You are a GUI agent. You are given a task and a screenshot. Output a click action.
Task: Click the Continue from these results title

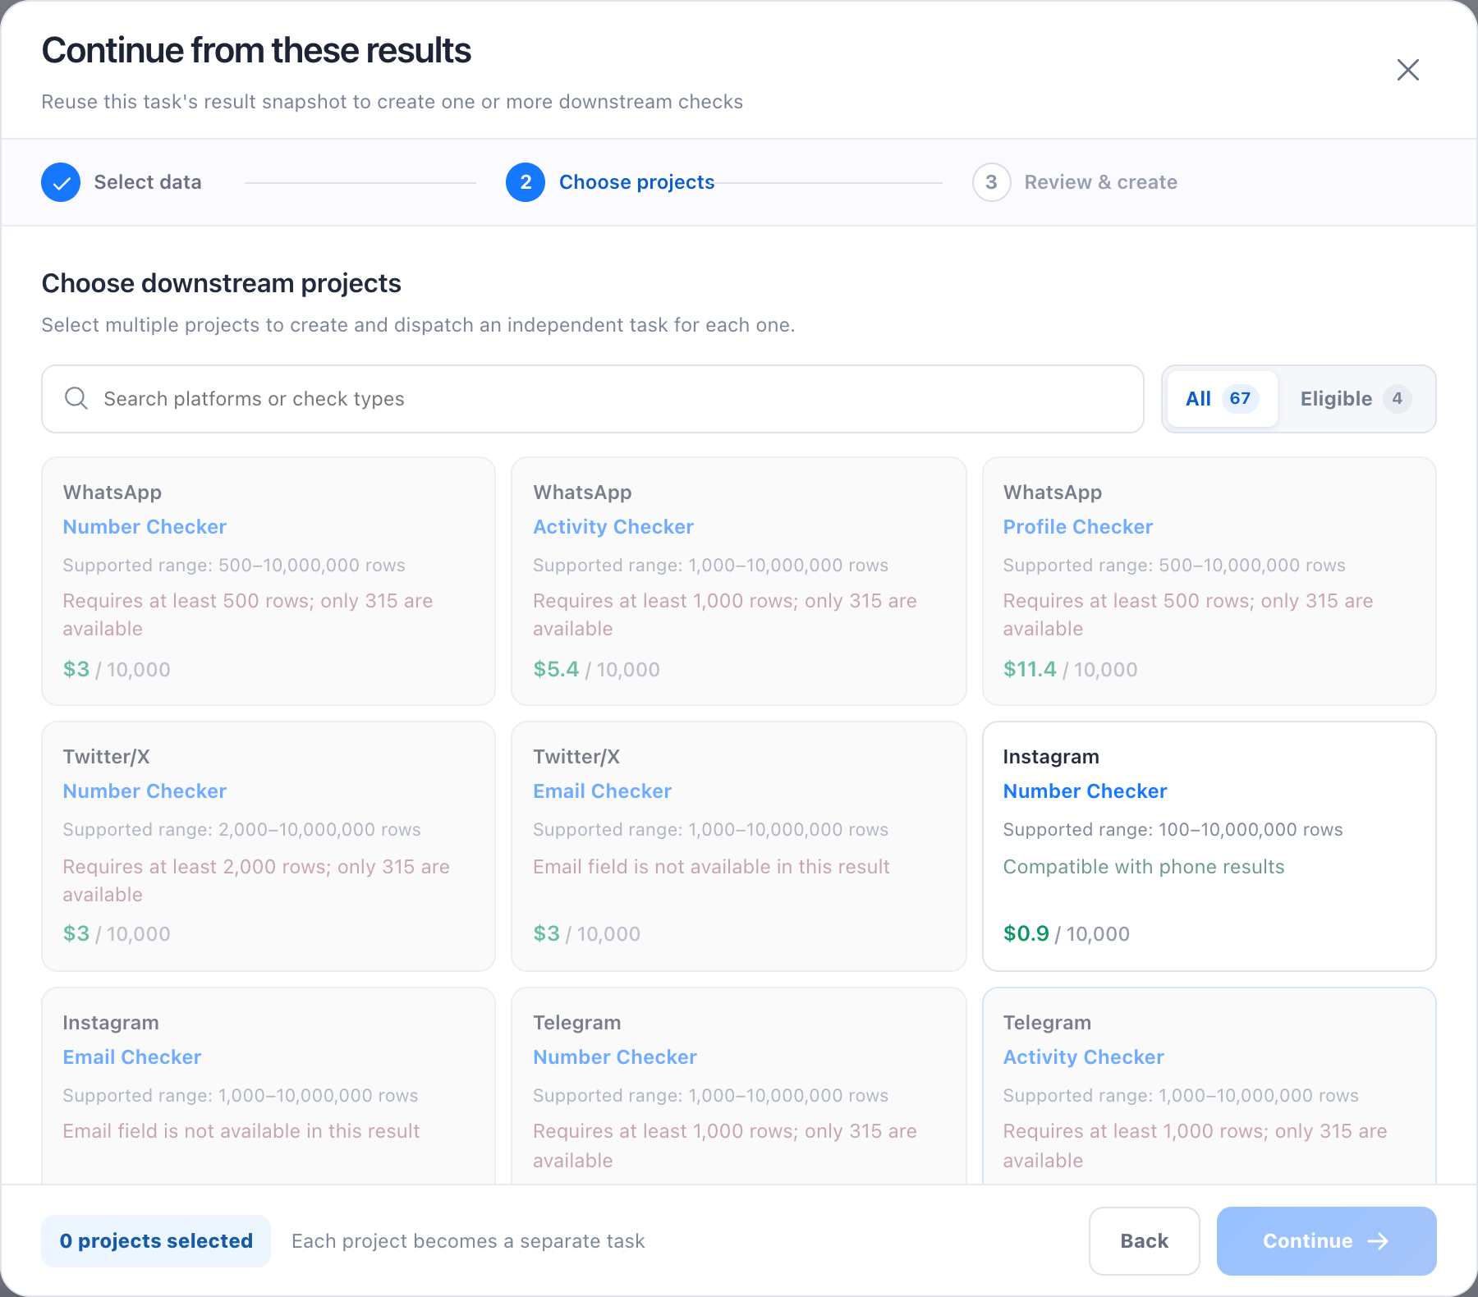(256, 50)
